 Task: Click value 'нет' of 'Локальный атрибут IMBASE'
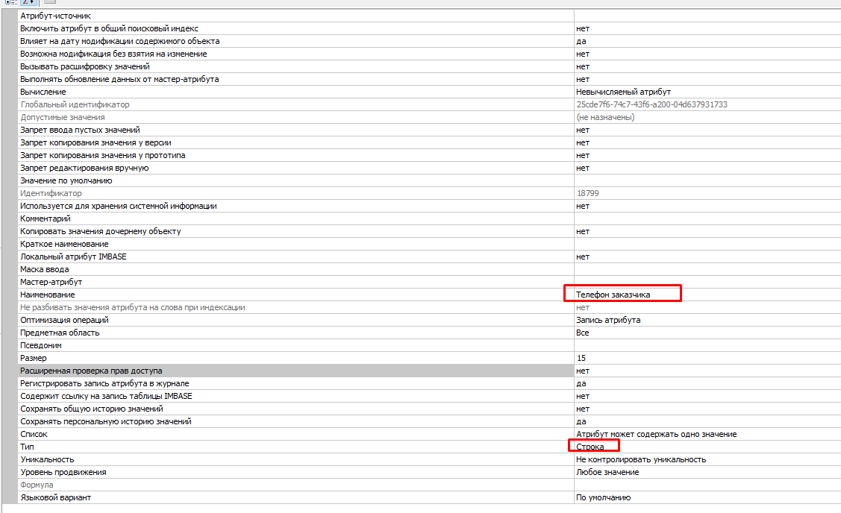(x=583, y=256)
